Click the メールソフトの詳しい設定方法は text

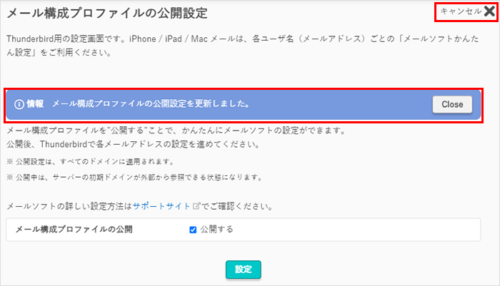pyautogui.click(x=69, y=207)
